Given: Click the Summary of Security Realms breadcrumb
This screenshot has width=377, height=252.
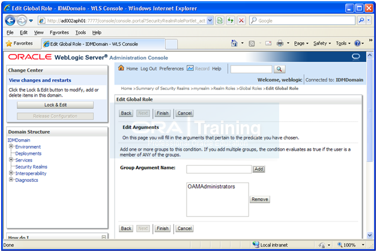Looking at the screenshot, I should pos(163,88).
